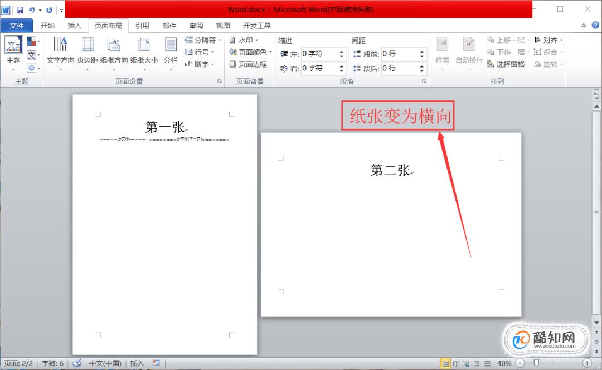This screenshot has width=602, height=370.
Task: Open Margins (页边距) menu
Action: [x=88, y=54]
